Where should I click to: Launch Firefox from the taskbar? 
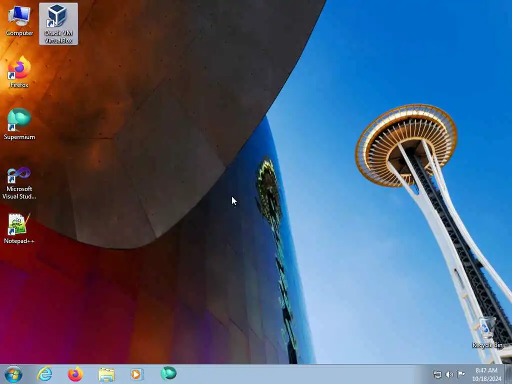click(75, 374)
